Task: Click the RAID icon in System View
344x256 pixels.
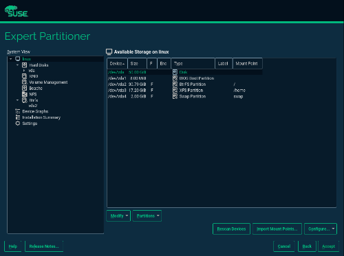Action: 25,76
